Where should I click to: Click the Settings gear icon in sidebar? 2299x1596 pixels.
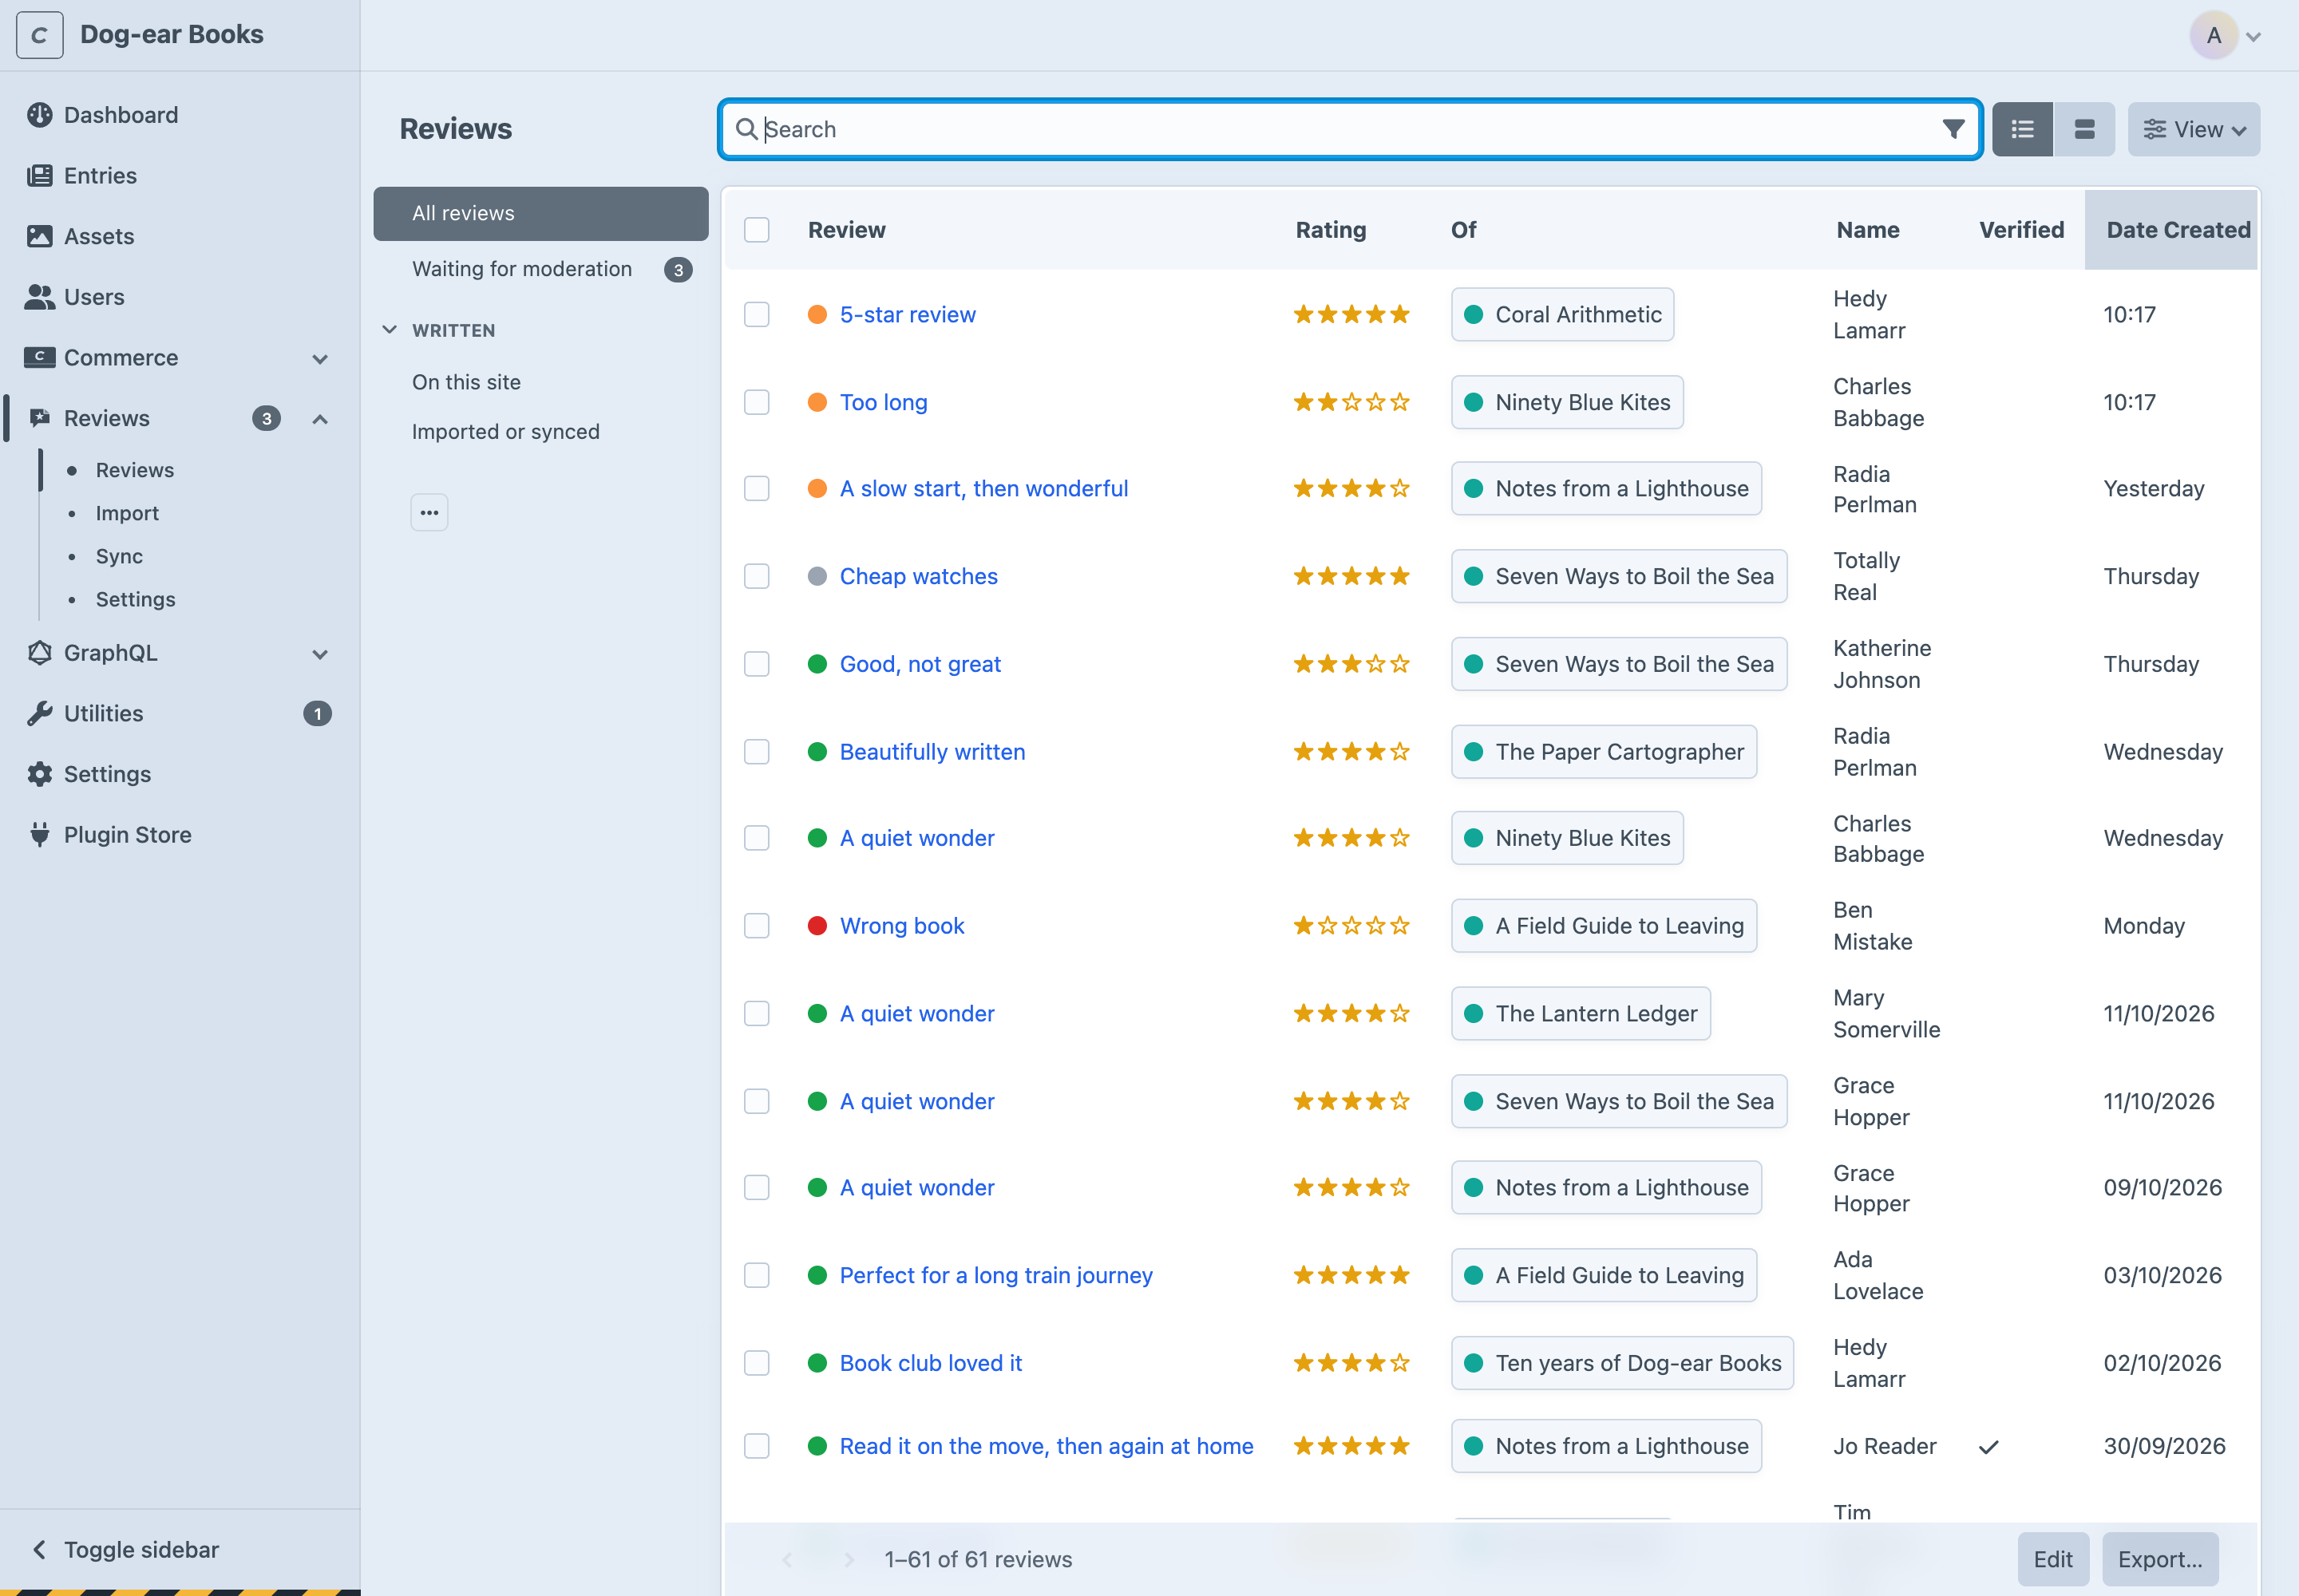[x=39, y=774]
